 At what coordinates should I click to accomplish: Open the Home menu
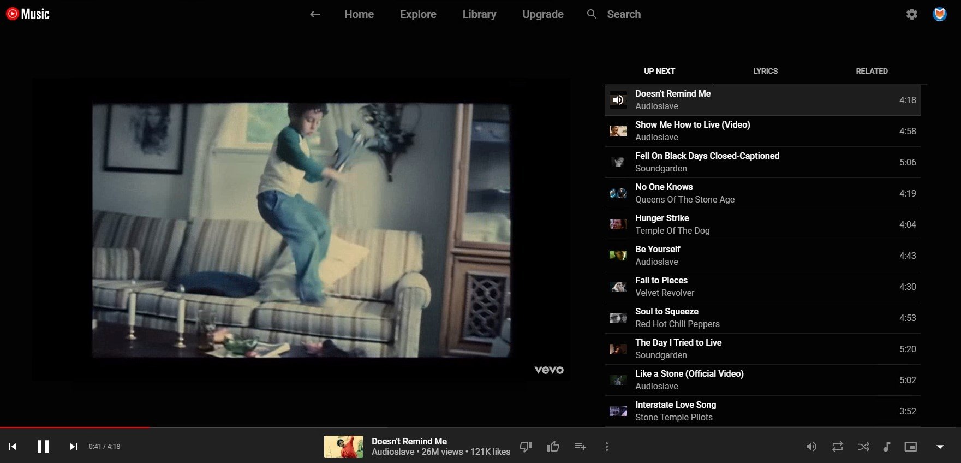359,14
